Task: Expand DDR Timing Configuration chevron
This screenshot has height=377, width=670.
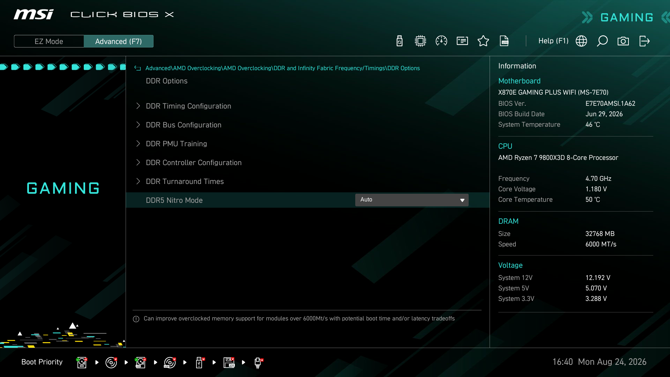Action: pyautogui.click(x=138, y=106)
